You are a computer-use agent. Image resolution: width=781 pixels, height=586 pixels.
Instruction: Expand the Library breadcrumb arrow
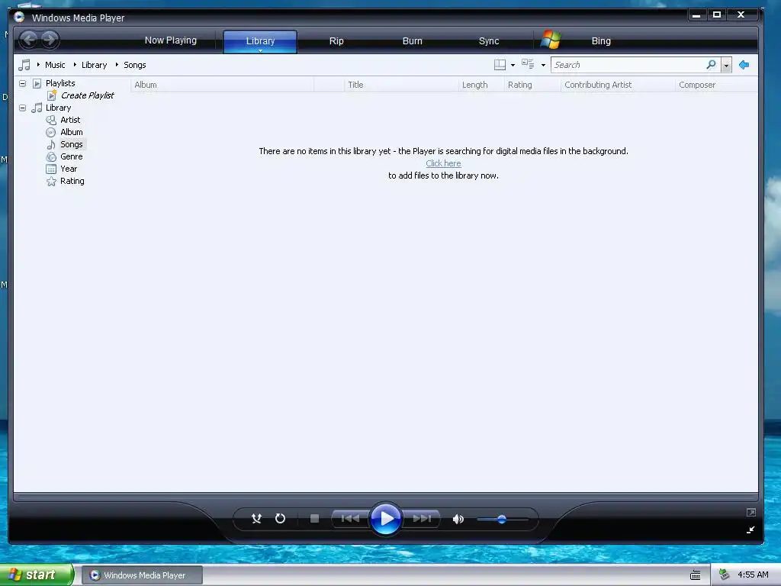[x=75, y=65]
